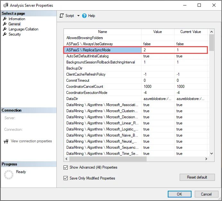Select the DataDir row

[136, 99]
